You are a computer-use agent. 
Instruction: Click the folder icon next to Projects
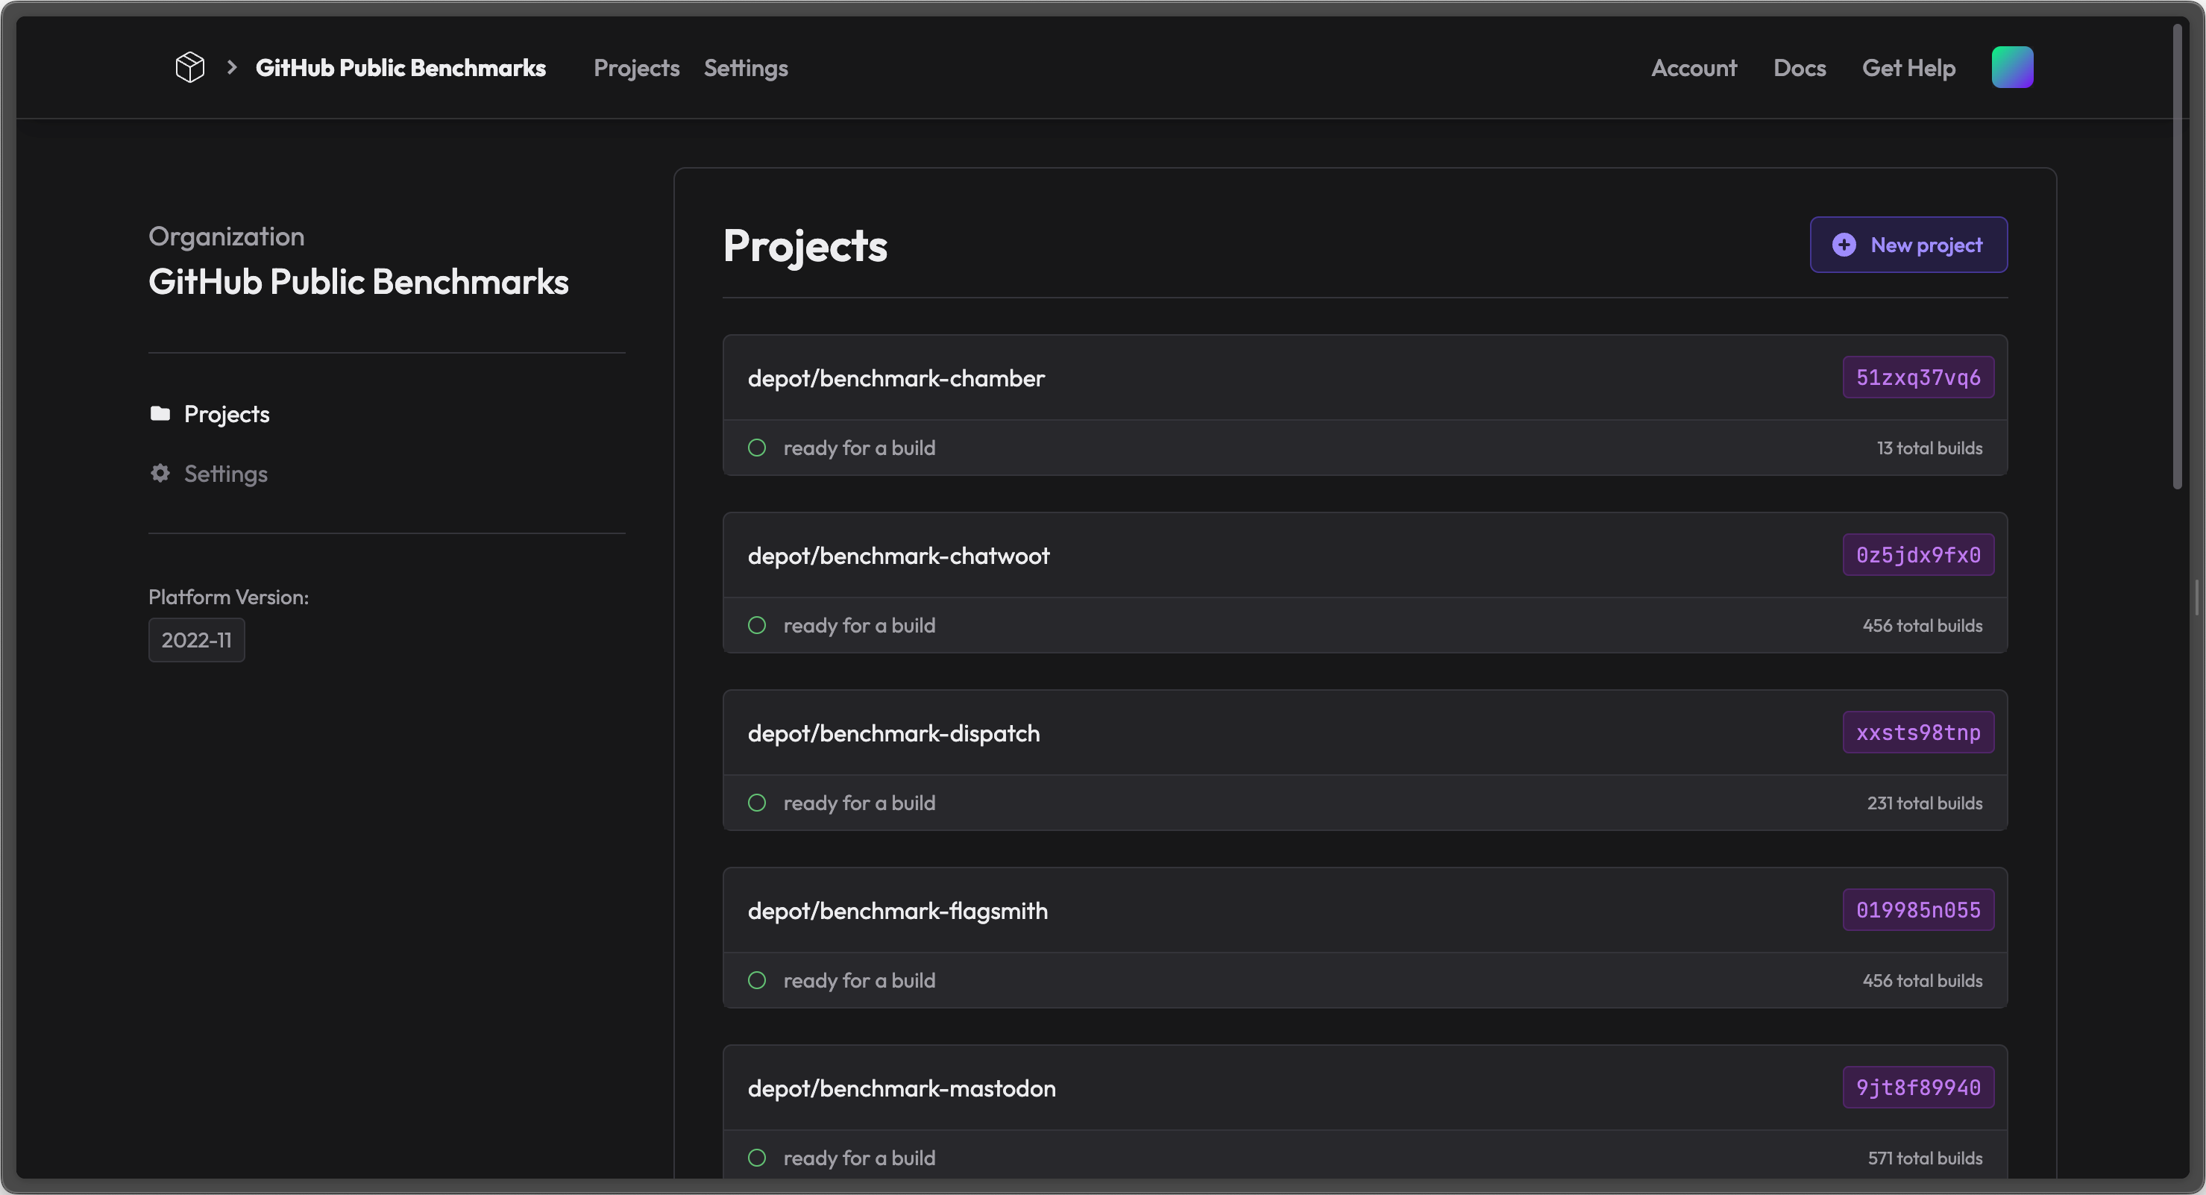tap(160, 414)
